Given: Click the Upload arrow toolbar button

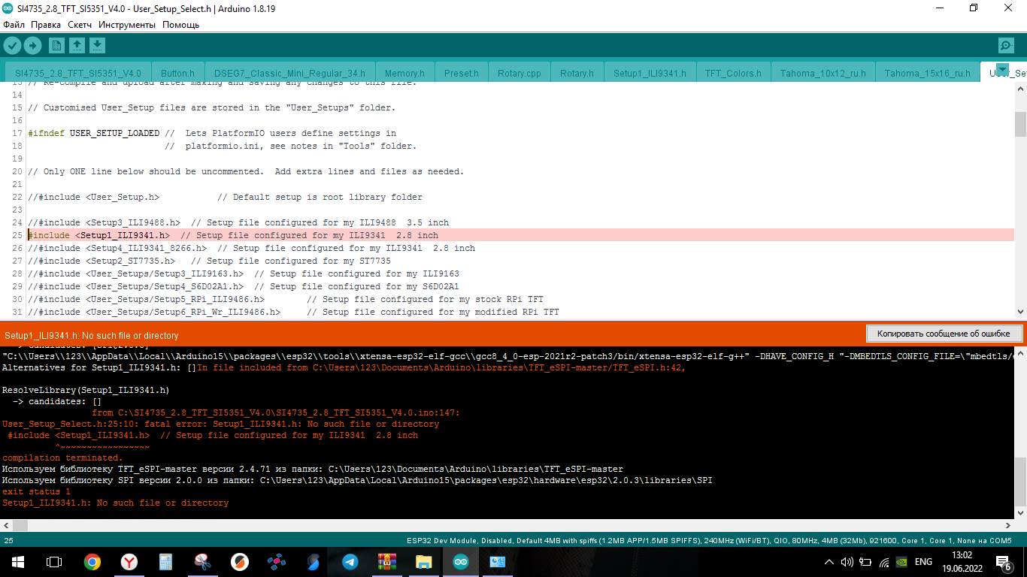Looking at the screenshot, I should (32, 45).
